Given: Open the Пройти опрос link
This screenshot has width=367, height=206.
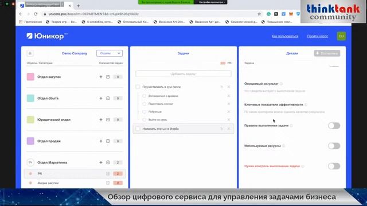Looking at the screenshot, I should point(317,36).
